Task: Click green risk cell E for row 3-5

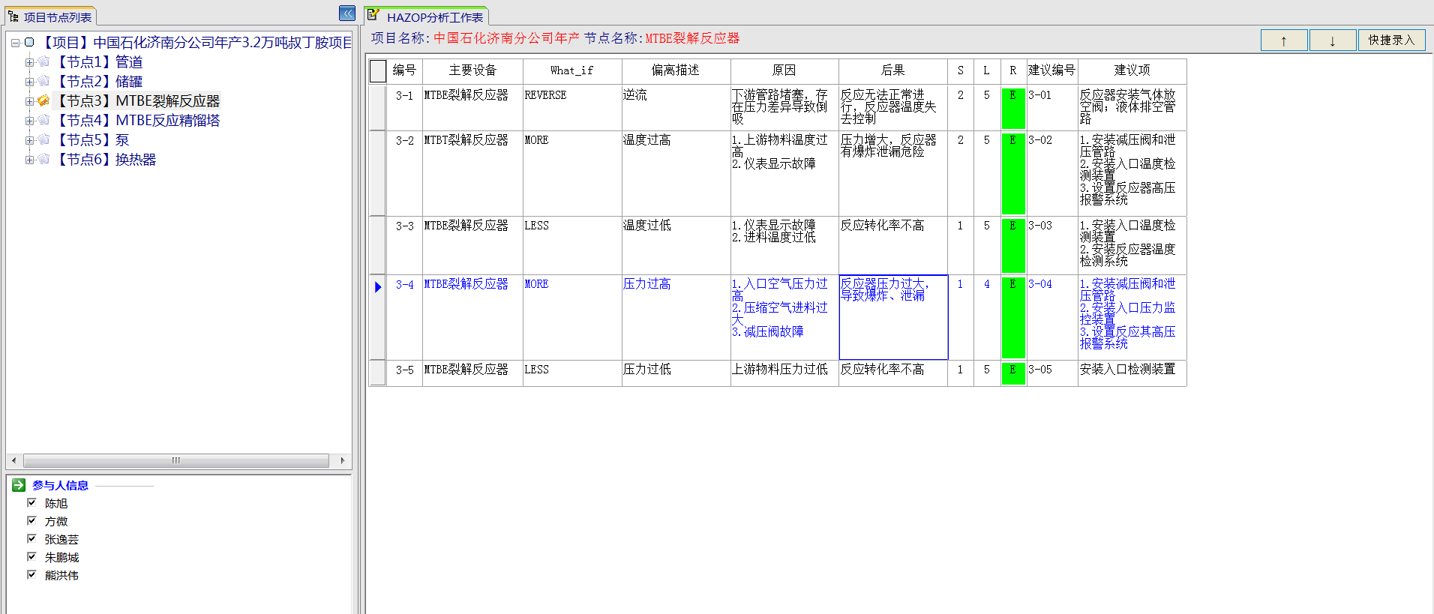Action: 1013,373
